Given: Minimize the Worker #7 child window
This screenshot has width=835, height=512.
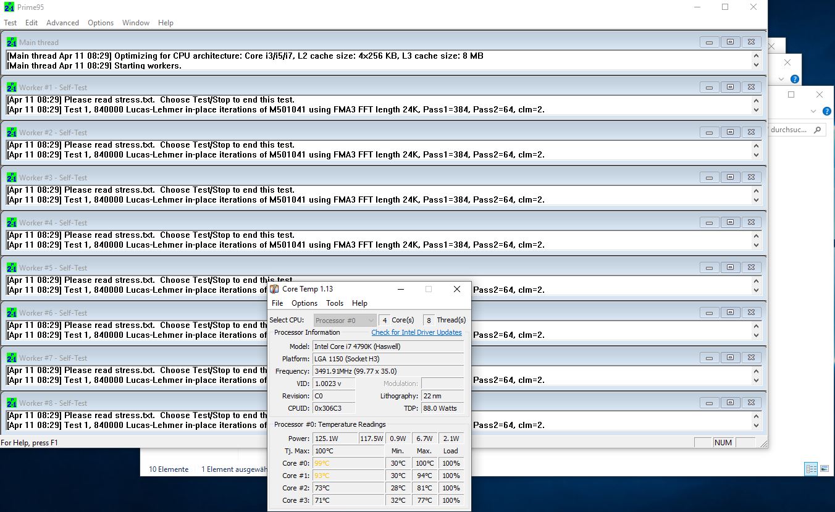Looking at the screenshot, I should pyautogui.click(x=709, y=358).
